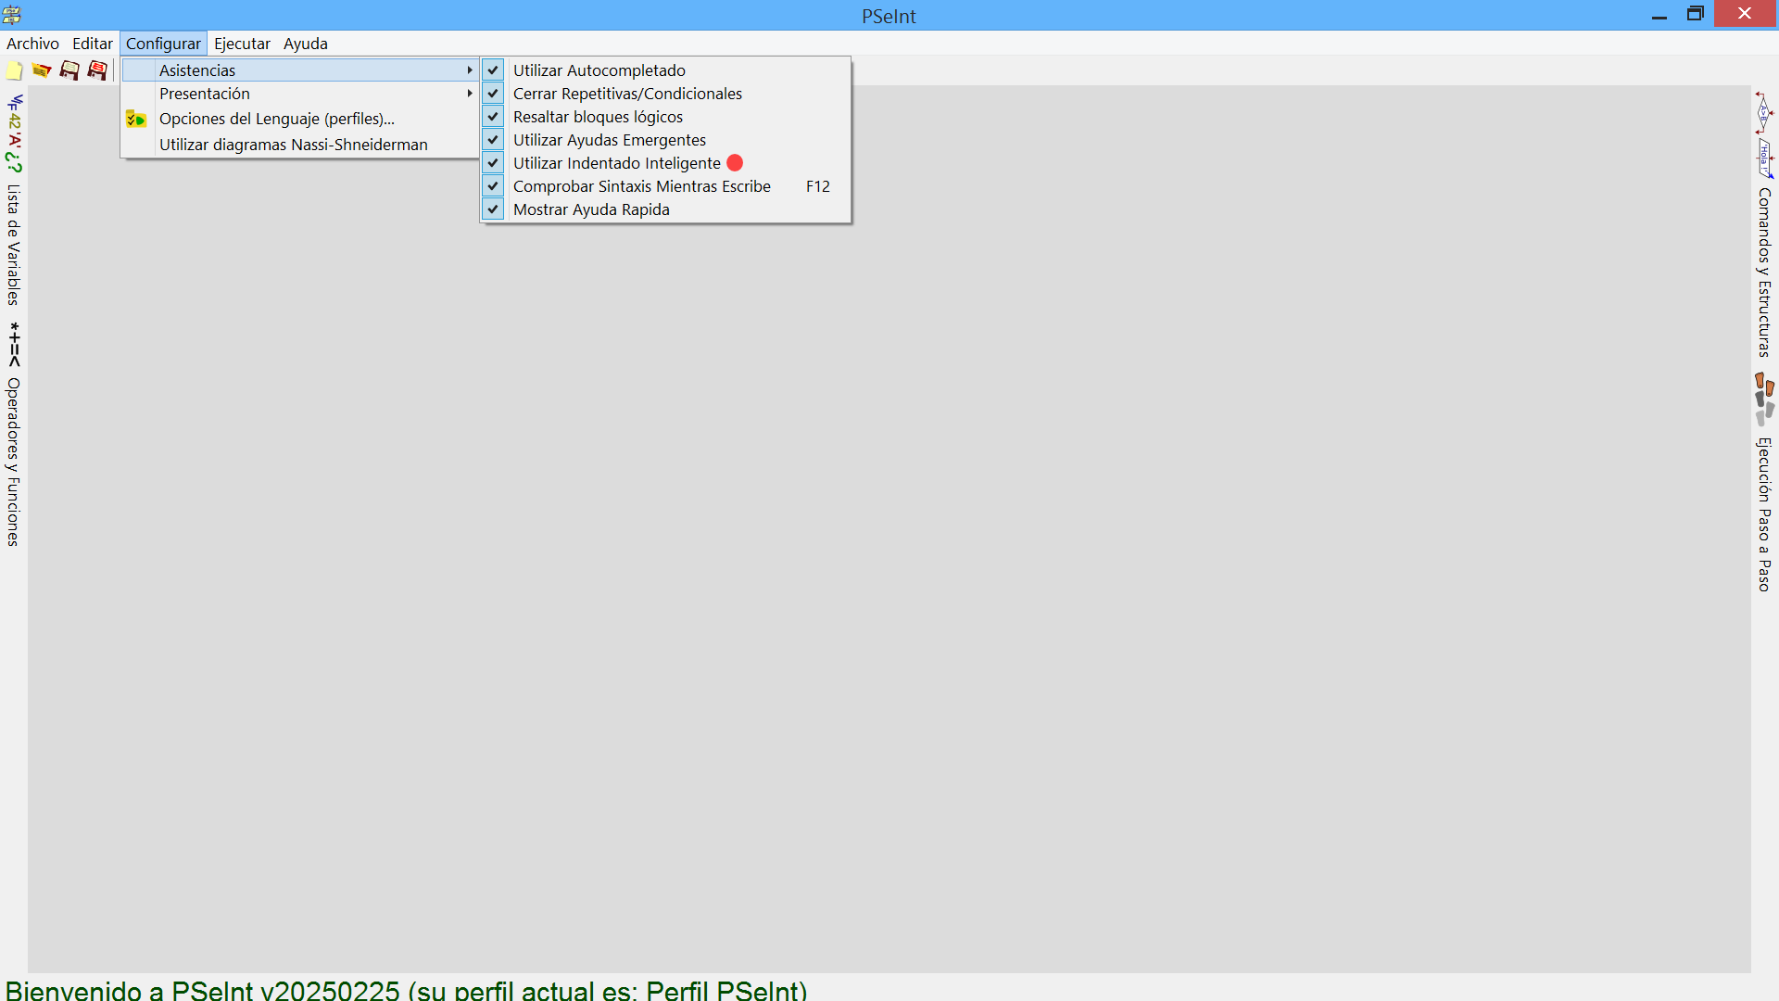This screenshot has width=1779, height=1001.
Task: Disable Resaltar bloques lógicos
Action: pos(598,117)
